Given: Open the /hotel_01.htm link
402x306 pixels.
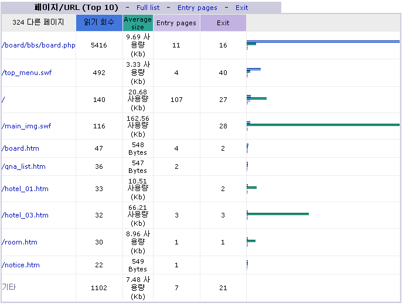Looking at the screenshot, I should (25, 189).
